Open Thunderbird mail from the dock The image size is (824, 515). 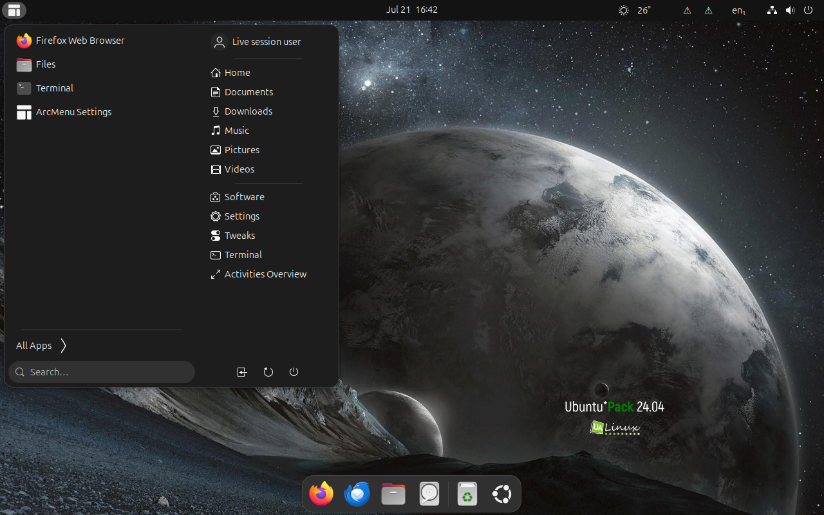pyautogui.click(x=357, y=494)
